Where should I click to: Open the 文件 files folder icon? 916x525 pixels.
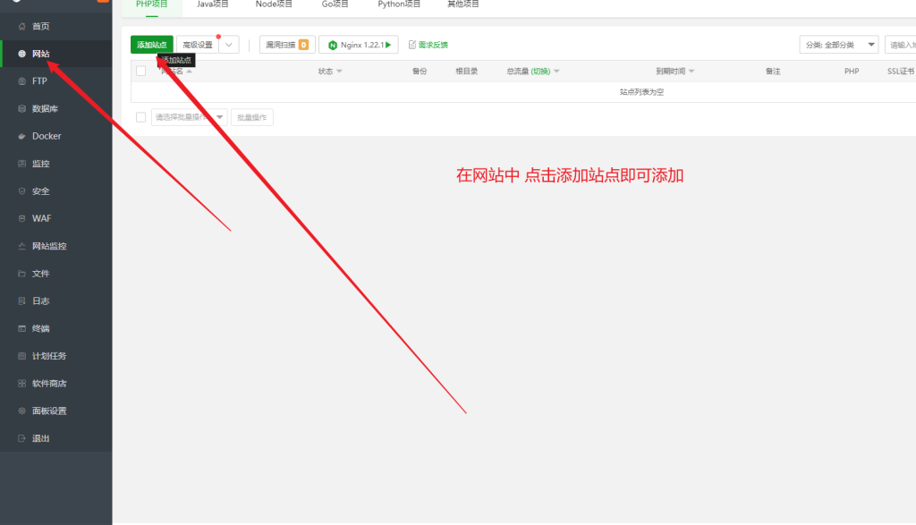tap(22, 274)
